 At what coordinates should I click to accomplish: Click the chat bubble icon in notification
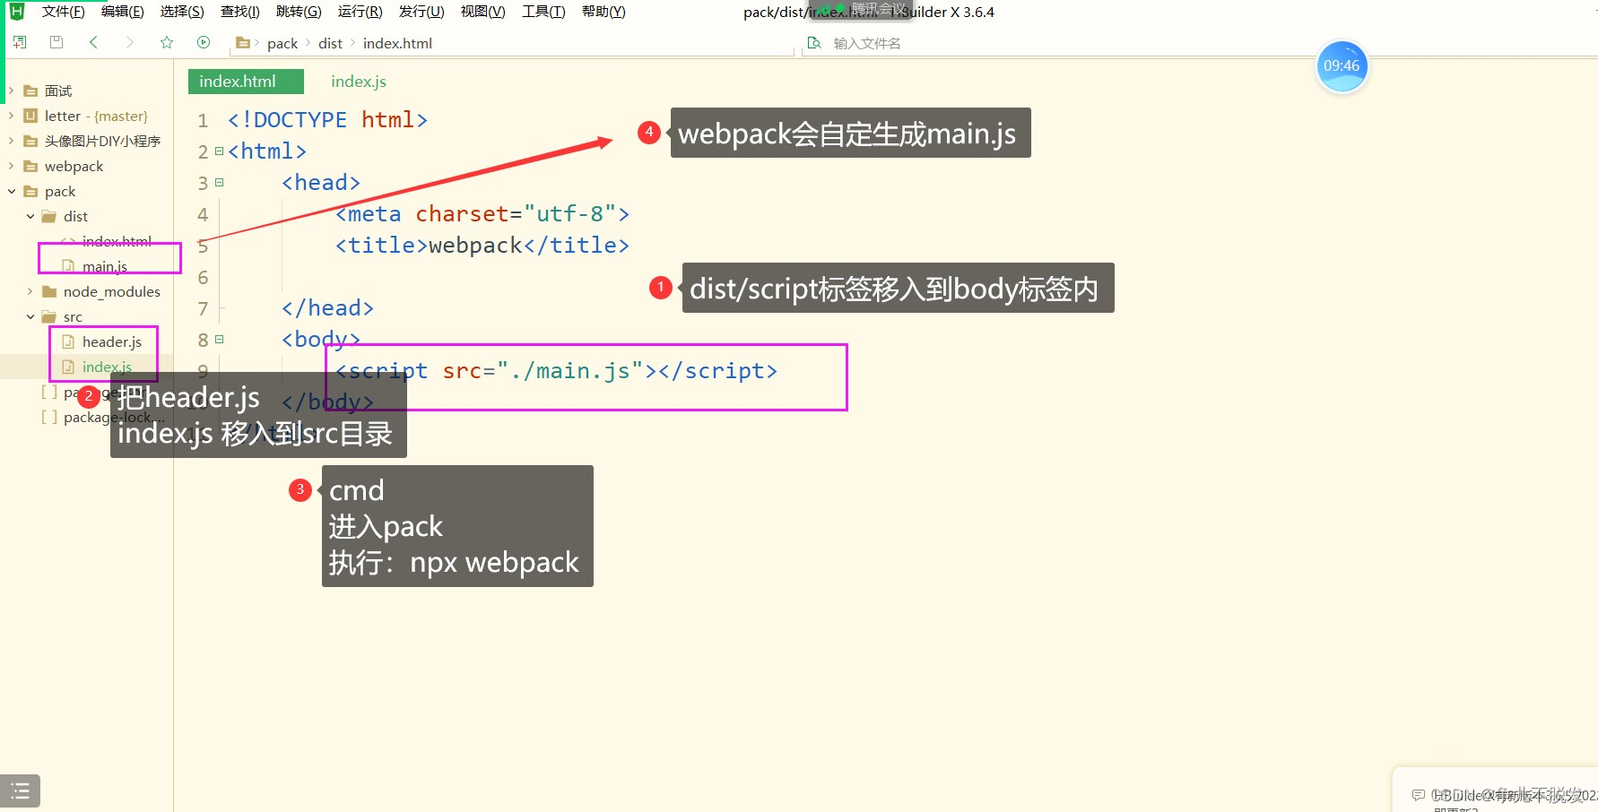tap(1418, 795)
